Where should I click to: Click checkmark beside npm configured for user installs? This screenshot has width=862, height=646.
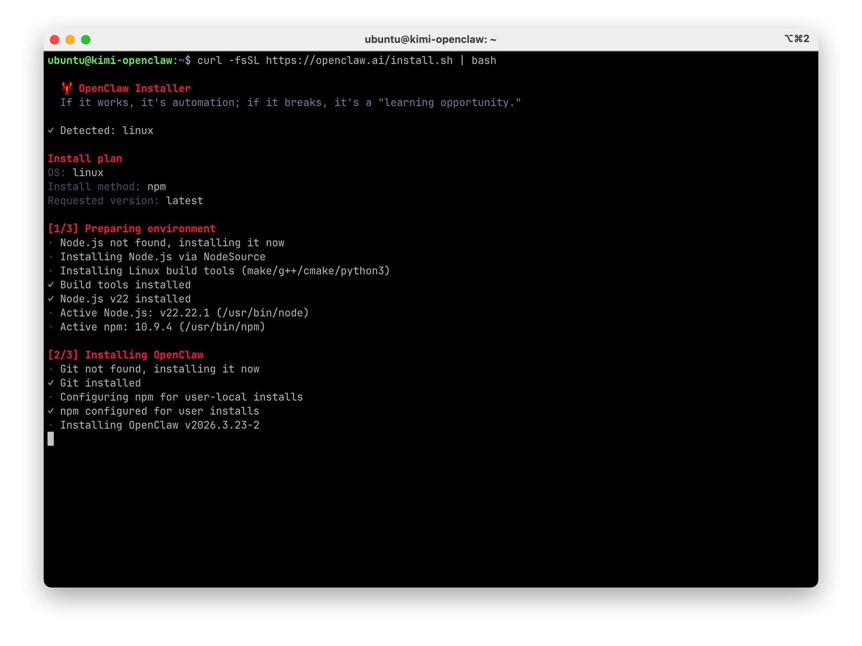[x=51, y=411]
